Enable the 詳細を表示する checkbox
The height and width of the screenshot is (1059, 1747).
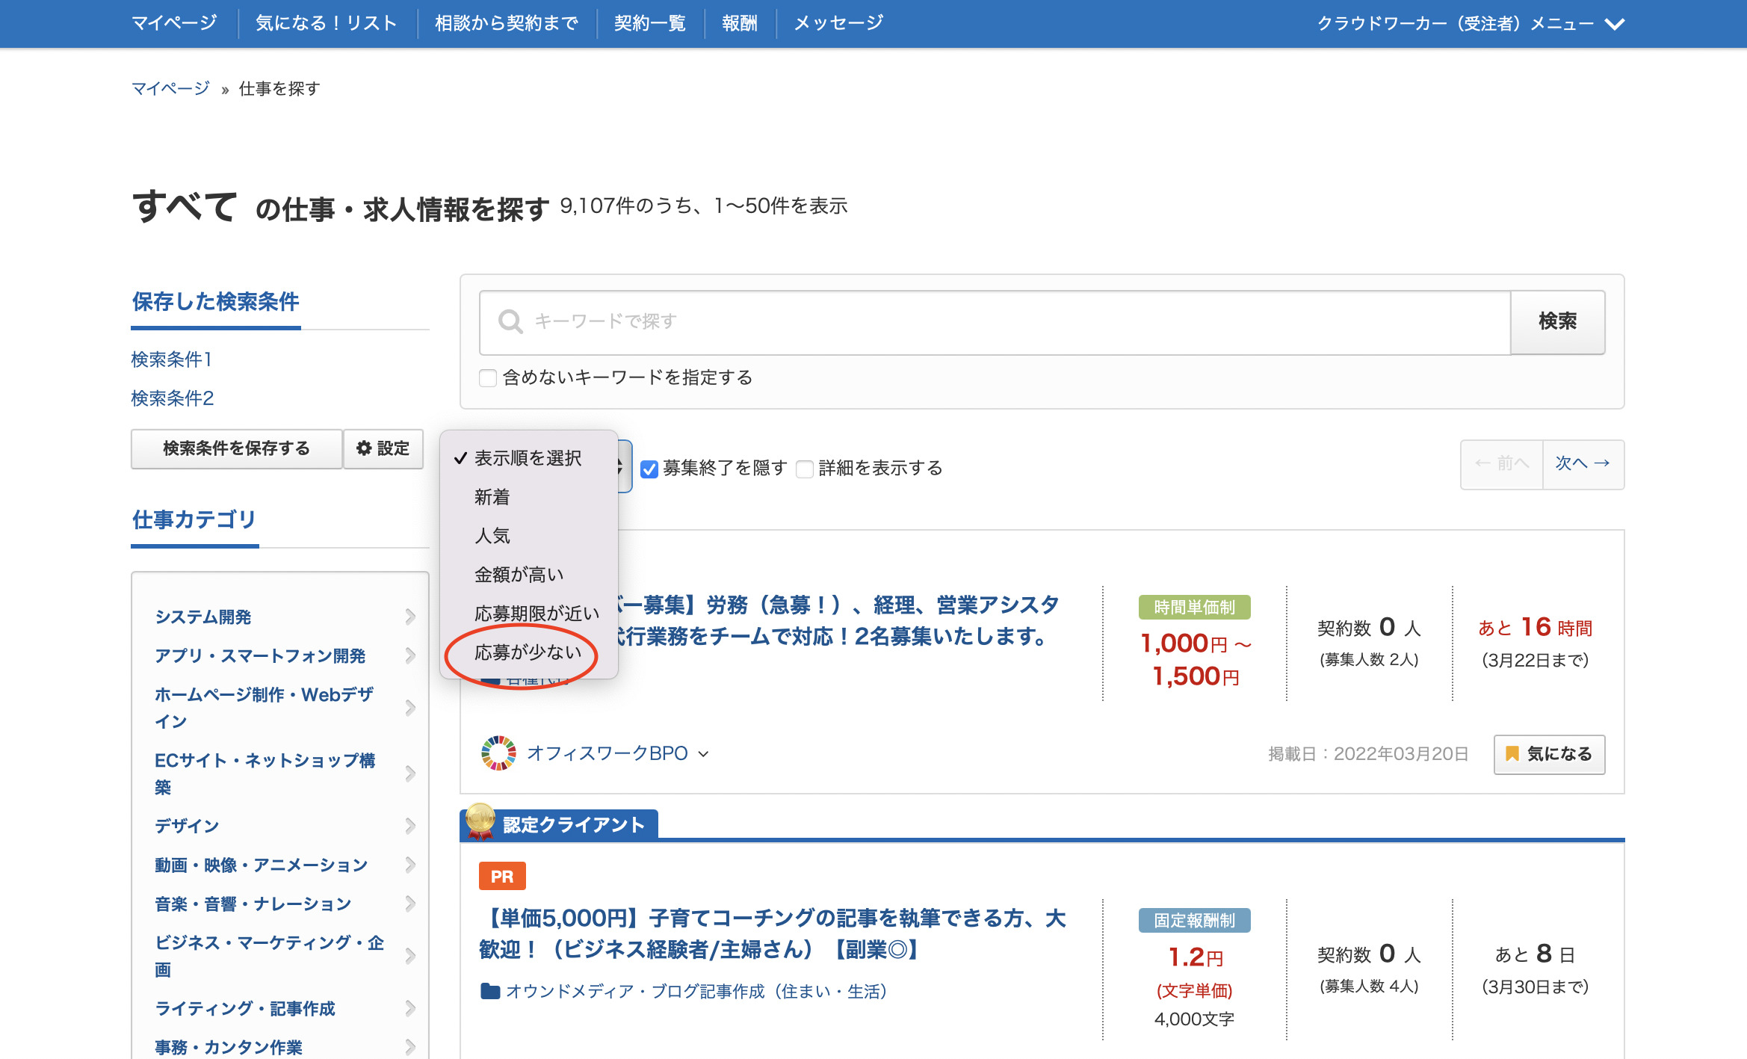tap(805, 469)
